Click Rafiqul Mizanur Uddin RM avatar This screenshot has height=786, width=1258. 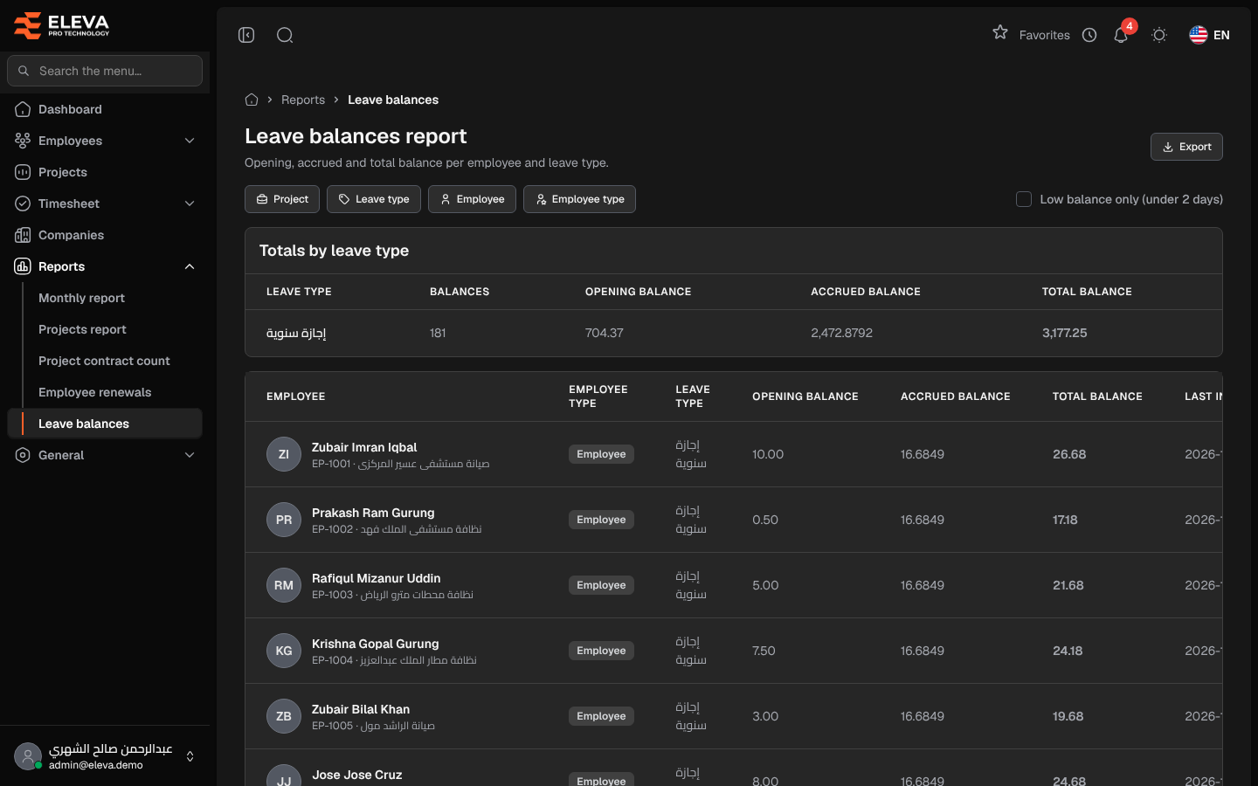point(284,585)
